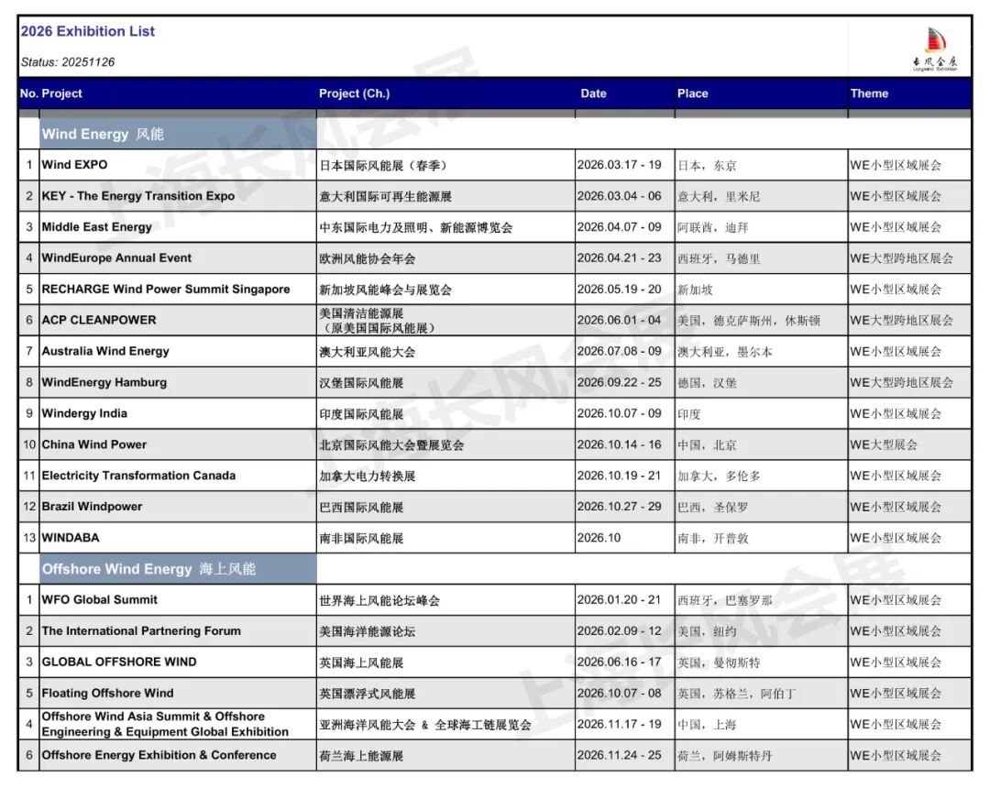Viewport: 990px width, 788px height.
Task: Click the Chinese name '荷兰海上能源展'
Action: click(361, 756)
